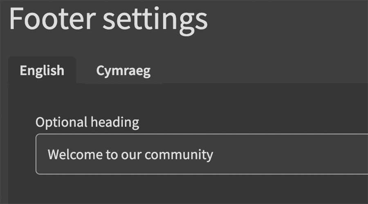The width and height of the screenshot is (368, 204).
Task: Click the word "Optional" in the label
Action: [61, 122]
